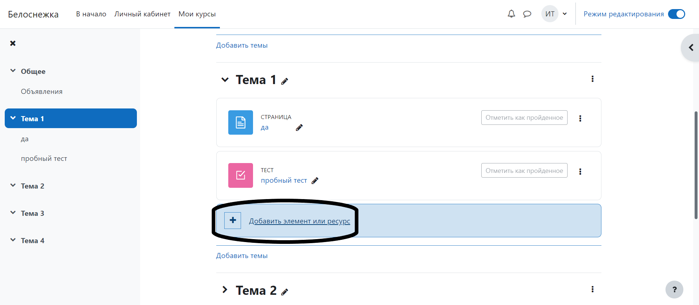This screenshot has width=699, height=305.
Task: Select Тема 3 in the sidebar
Action: click(32, 213)
